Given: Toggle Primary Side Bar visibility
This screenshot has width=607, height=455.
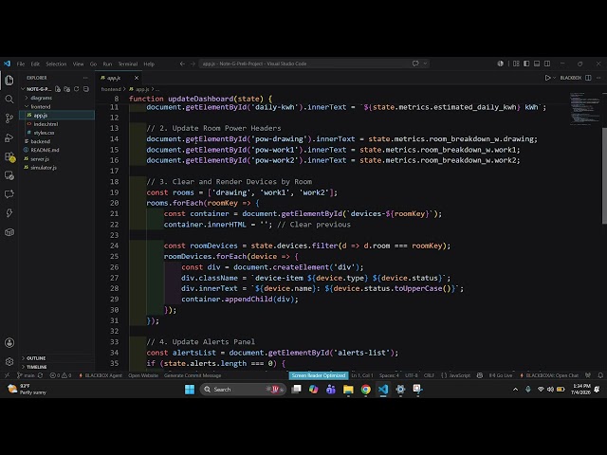Looking at the screenshot, I should click(526, 64).
